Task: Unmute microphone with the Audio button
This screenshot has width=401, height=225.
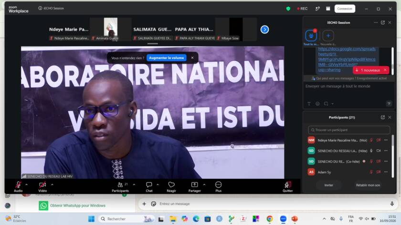Action: pos(18,186)
